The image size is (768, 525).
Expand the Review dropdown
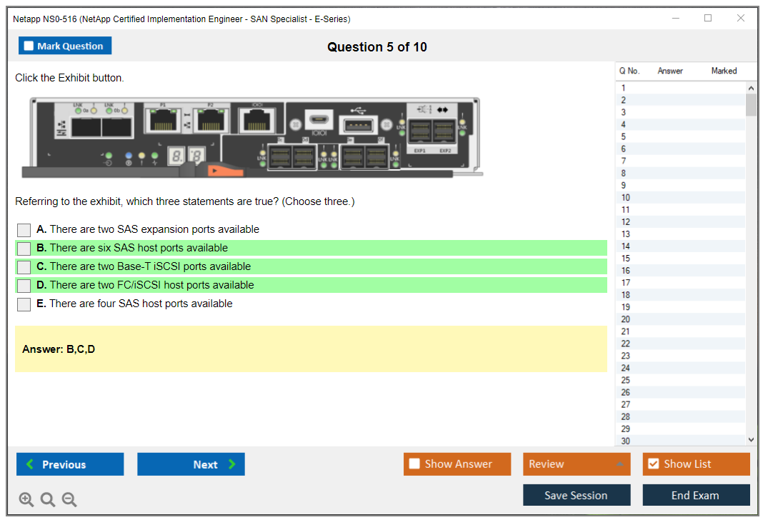[619, 464]
